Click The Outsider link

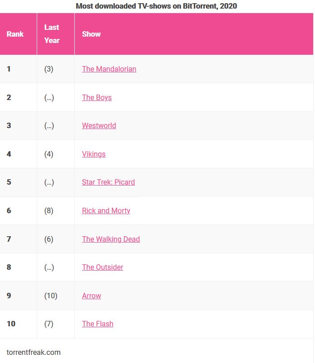point(102,267)
